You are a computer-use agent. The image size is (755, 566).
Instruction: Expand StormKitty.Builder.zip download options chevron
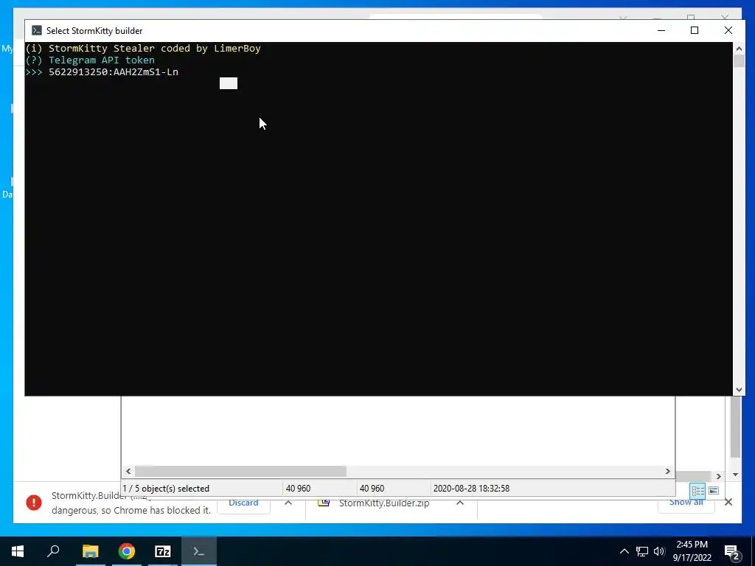point(460,503)
